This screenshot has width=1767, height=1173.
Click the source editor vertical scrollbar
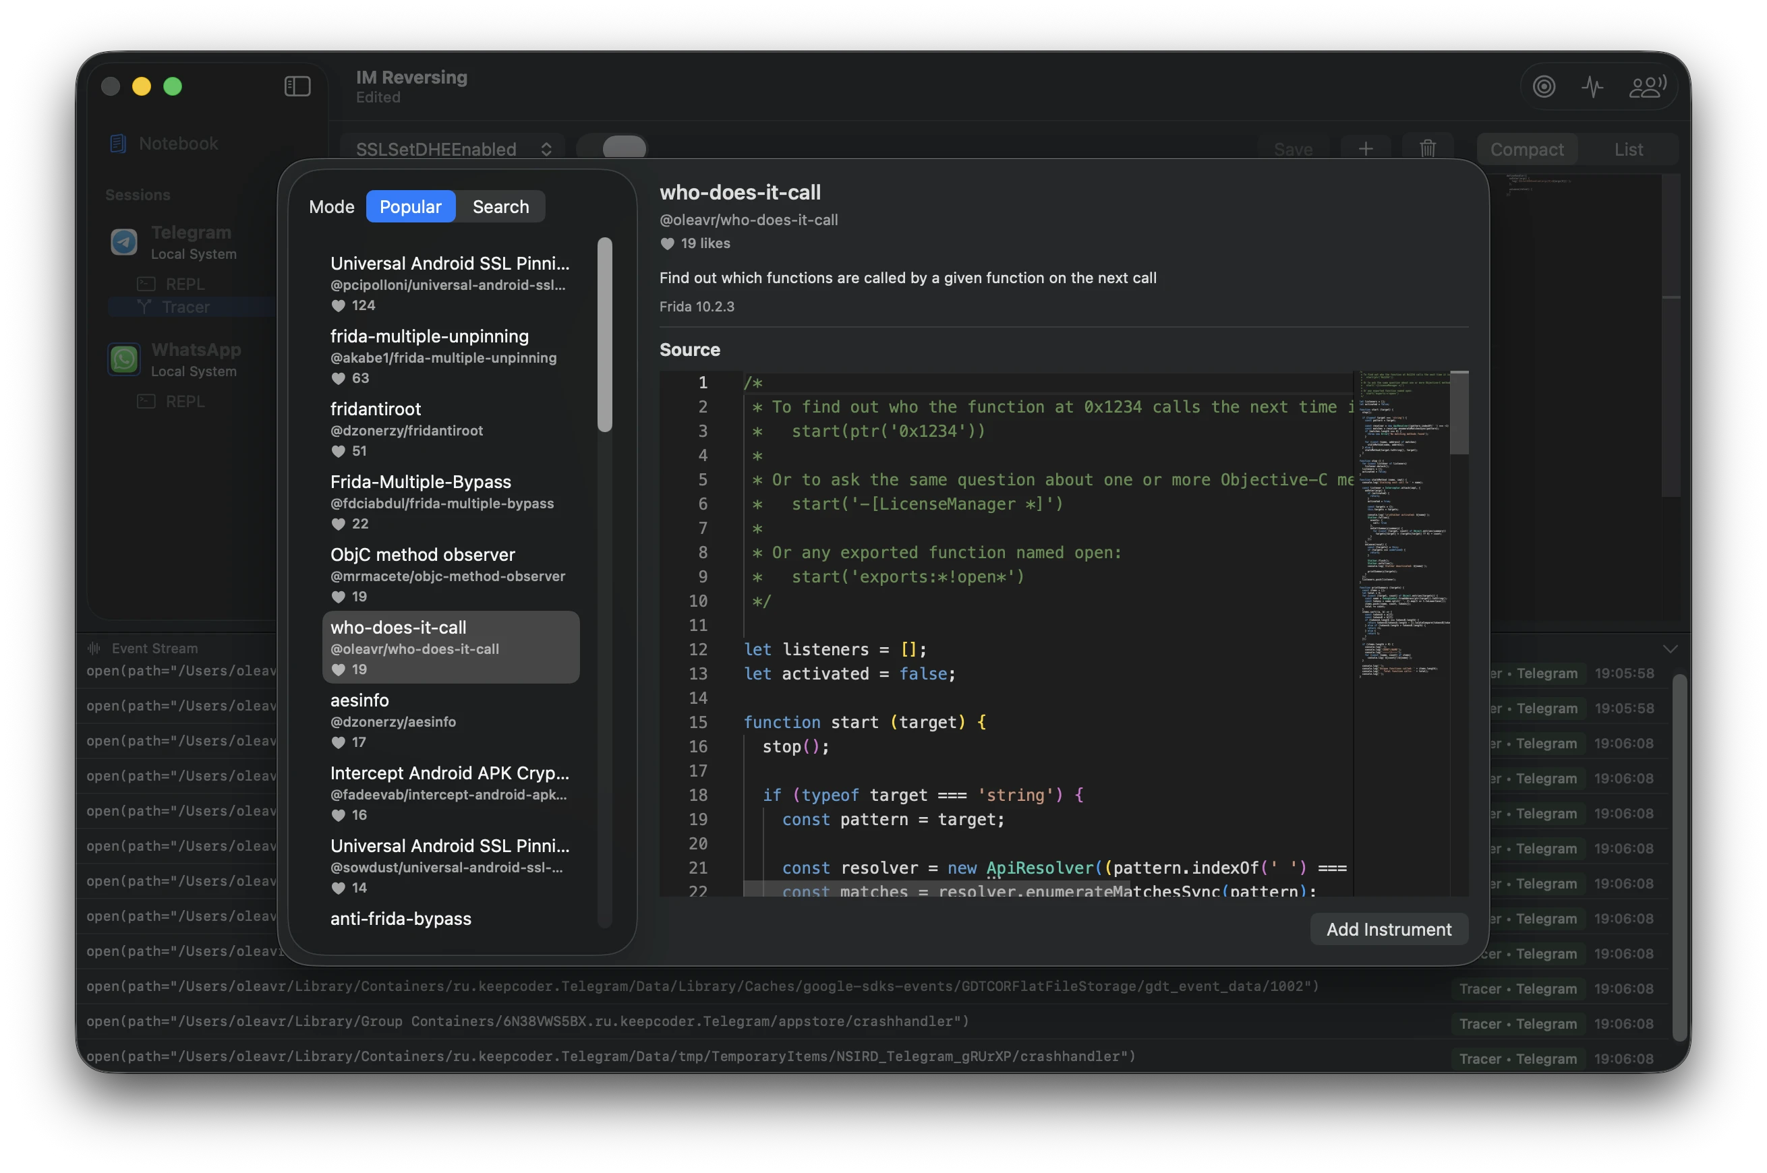coord(1459,413)
